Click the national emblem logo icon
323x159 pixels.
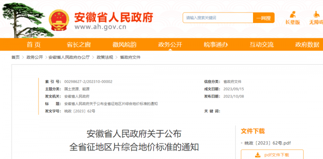coord(58,20)
